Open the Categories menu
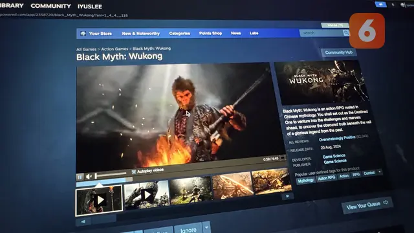 (180, 33)
